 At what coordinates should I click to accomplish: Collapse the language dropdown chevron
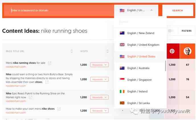click(152, 10)
